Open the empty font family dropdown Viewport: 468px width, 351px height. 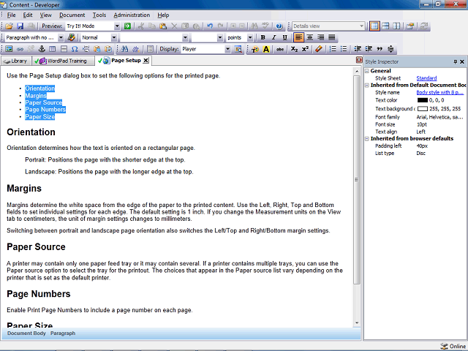coord(185,37)
